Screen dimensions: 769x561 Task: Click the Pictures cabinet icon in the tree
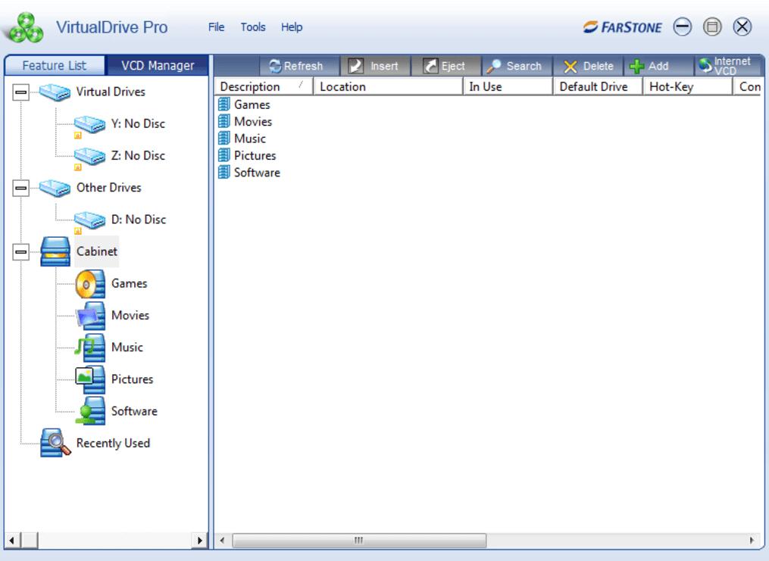coord(90,379)
